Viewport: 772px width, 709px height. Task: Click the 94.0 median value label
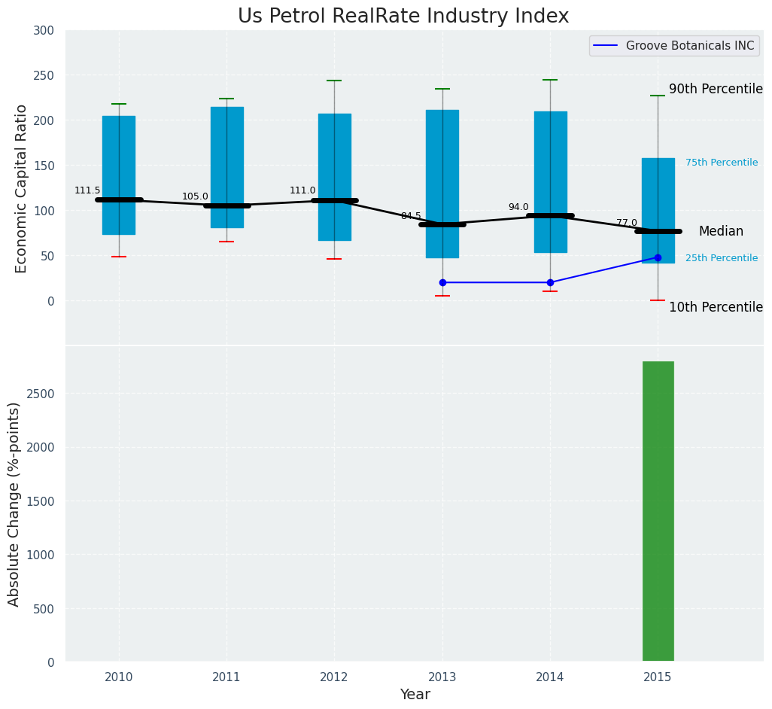pos(518,207)
